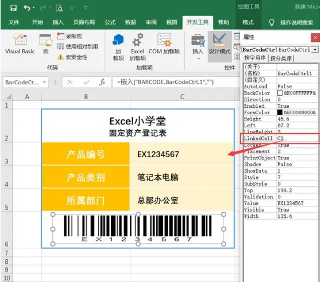This screenshot has width=321, height=285.
Task: Open Excel 加载项 gear icon
Action: pos(138,47)
